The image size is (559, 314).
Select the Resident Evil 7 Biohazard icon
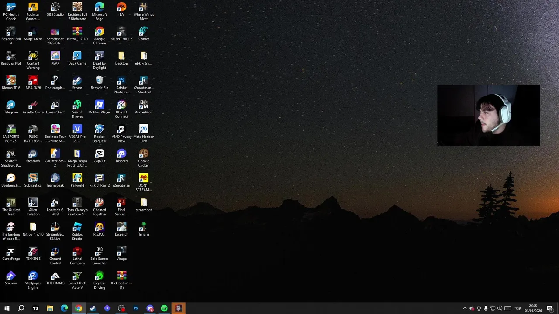[x=77, y=11]
